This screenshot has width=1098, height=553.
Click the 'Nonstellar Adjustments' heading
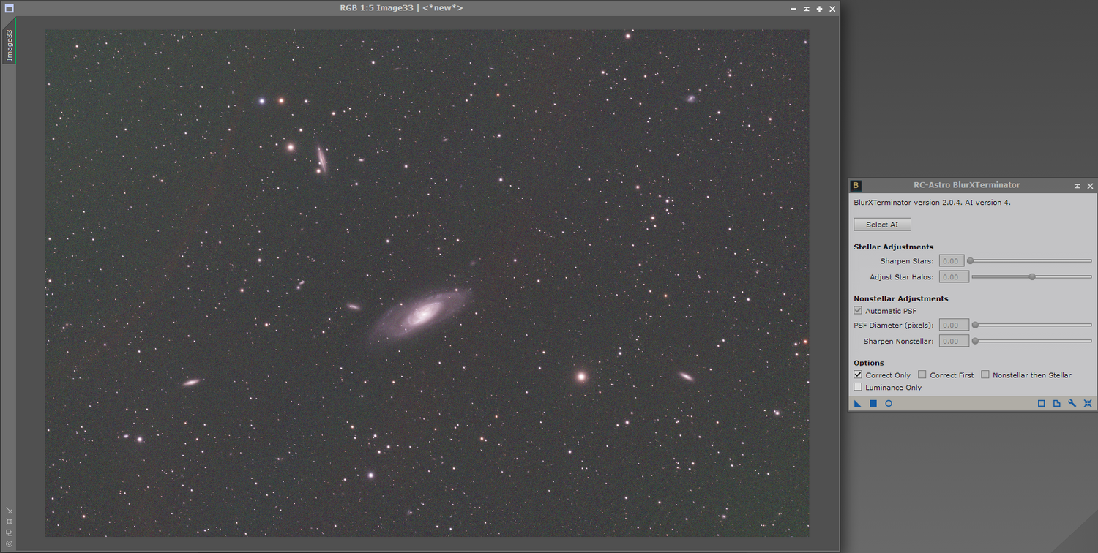tap(900, 298)
